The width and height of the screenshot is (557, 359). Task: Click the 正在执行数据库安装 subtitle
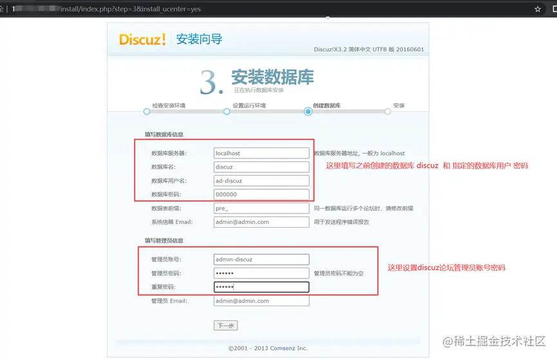[259, 90]
